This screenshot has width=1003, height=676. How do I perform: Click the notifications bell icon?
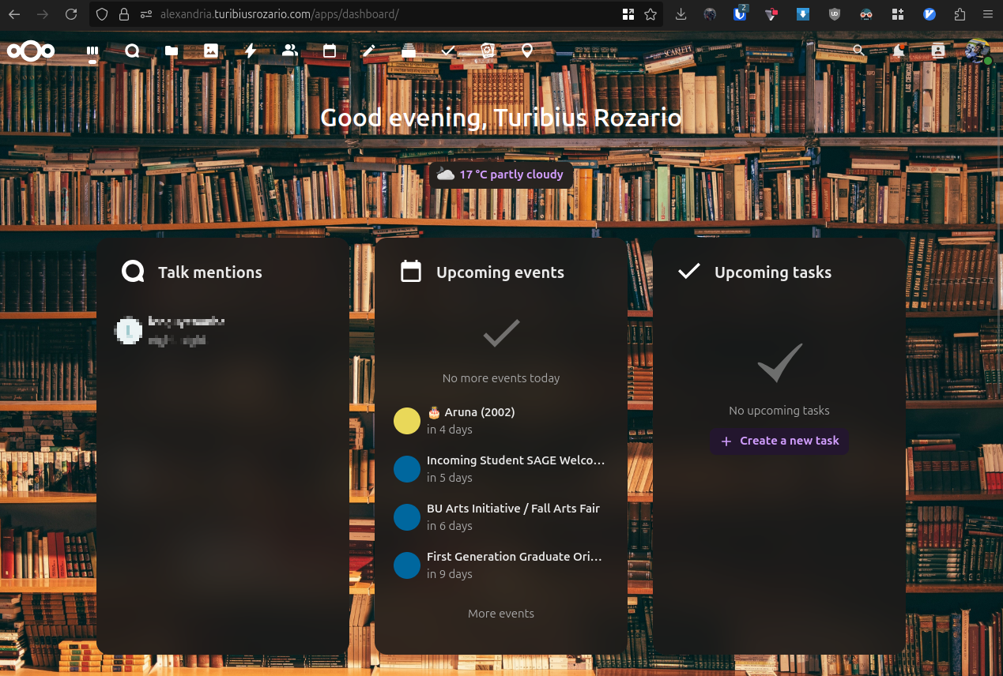(899, 51)
